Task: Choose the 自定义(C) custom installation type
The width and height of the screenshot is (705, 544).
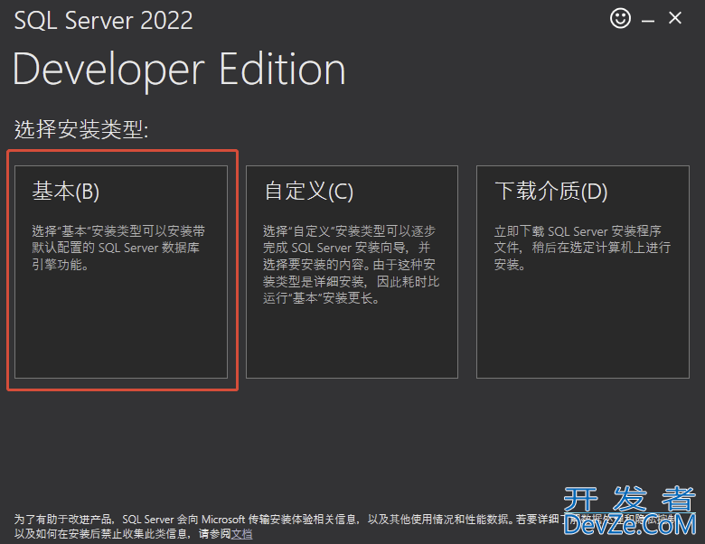Action: (x=352, y=272)
